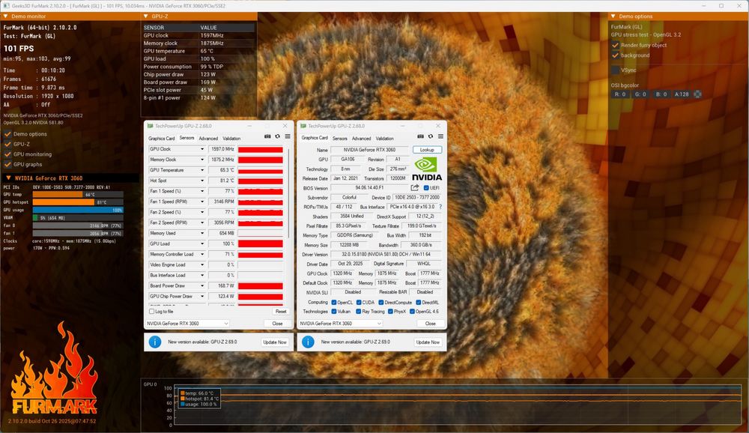Toggle the GPU-Z checkbox in Demo monitor
Viewport: 749px width, 433px height.
(x=7, y=144)
